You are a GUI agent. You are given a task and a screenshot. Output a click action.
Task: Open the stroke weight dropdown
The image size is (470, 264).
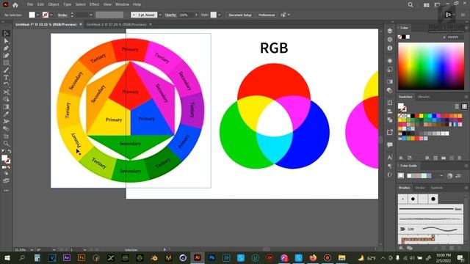[x=91, y=15]
